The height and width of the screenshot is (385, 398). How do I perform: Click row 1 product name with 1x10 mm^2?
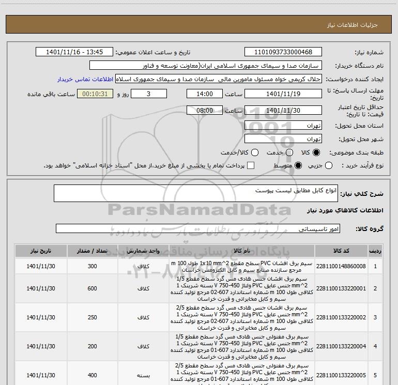pos(242,267)
